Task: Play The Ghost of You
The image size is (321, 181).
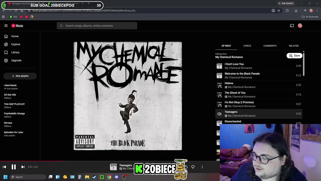Action: click(259, 95)
